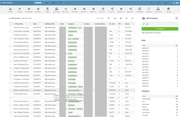
Task: Click the green Add button
Action: pos(160,29)
